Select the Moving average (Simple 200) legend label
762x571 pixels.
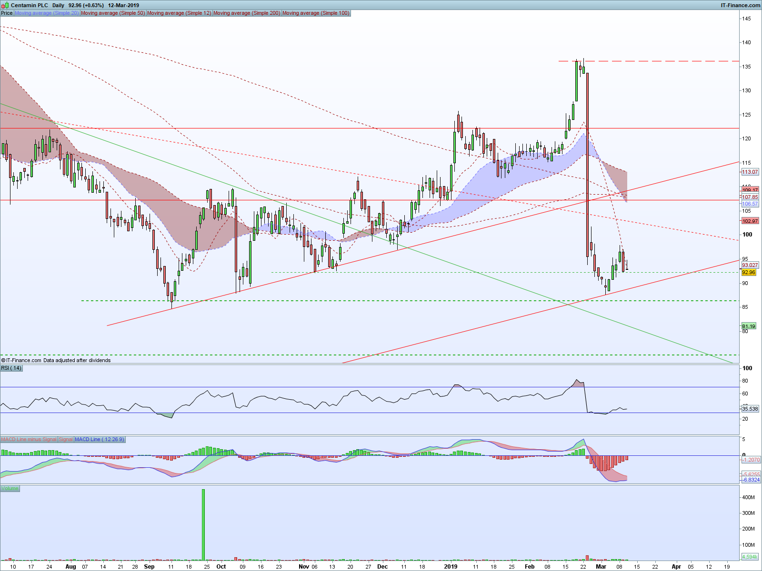pyautogui.click(x=247, y=13)
